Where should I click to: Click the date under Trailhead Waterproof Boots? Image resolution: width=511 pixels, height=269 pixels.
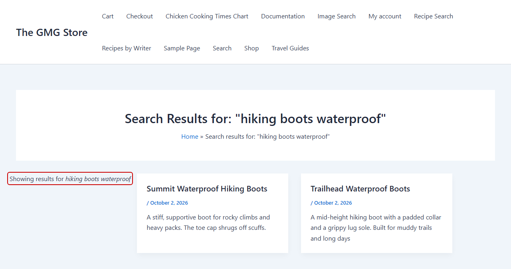[x=333, y=203]
